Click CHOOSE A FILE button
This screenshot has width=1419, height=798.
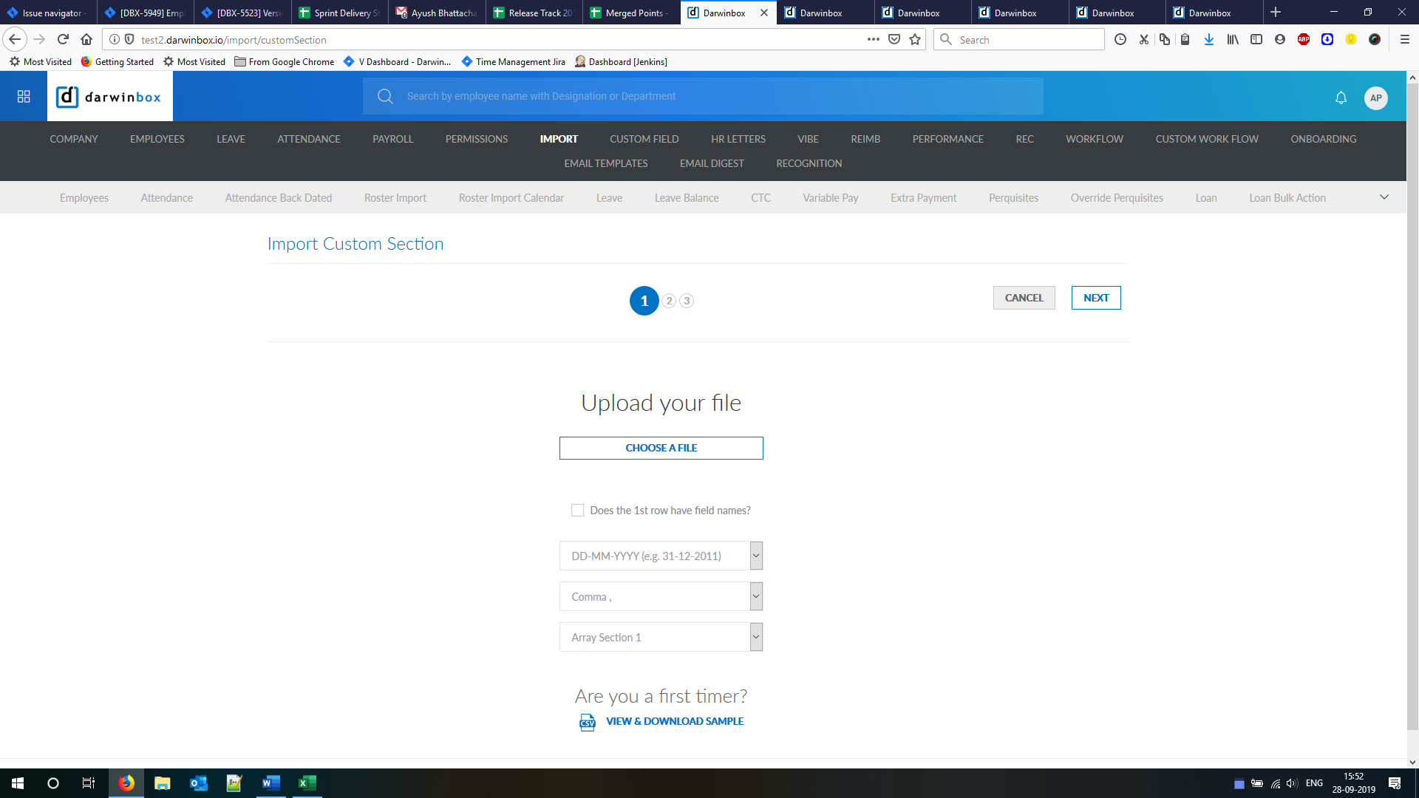(x=661, y=448)
